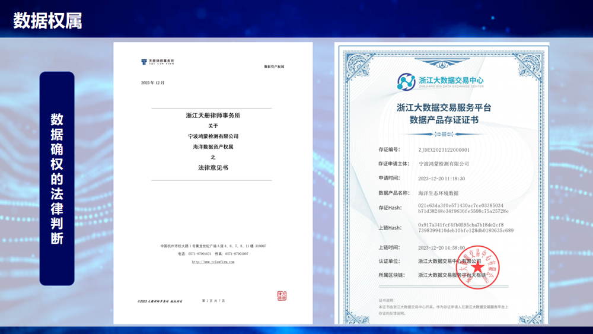
Task: Open the legal opinion document page image
Action: click(213, 183)
